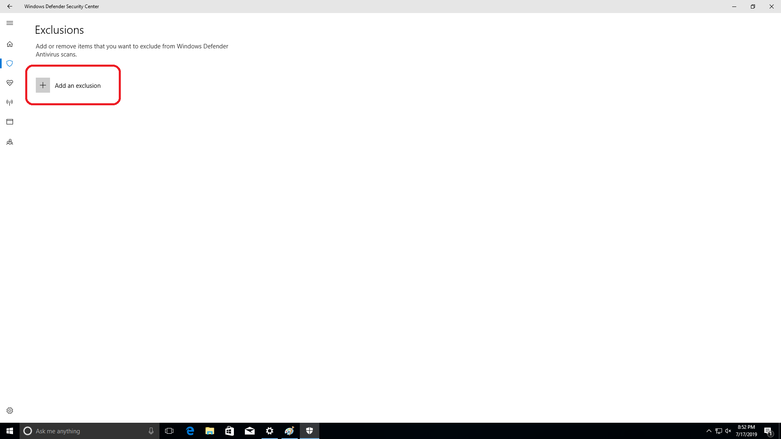Open File Explorer from taskbar

[210, 431]
